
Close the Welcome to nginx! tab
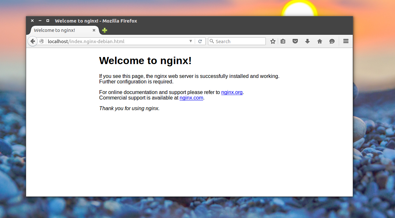coord(94,30)
